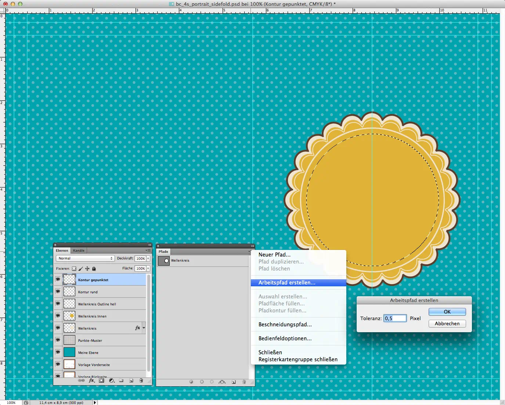Delete layer using Ebenen trash icon
This screenshot has height=405, width=505.
tap(141, 381)
